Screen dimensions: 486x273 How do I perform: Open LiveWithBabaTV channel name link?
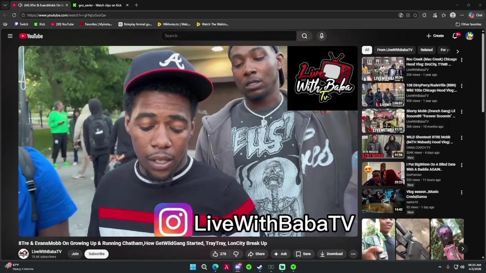(x=46, y=252)
